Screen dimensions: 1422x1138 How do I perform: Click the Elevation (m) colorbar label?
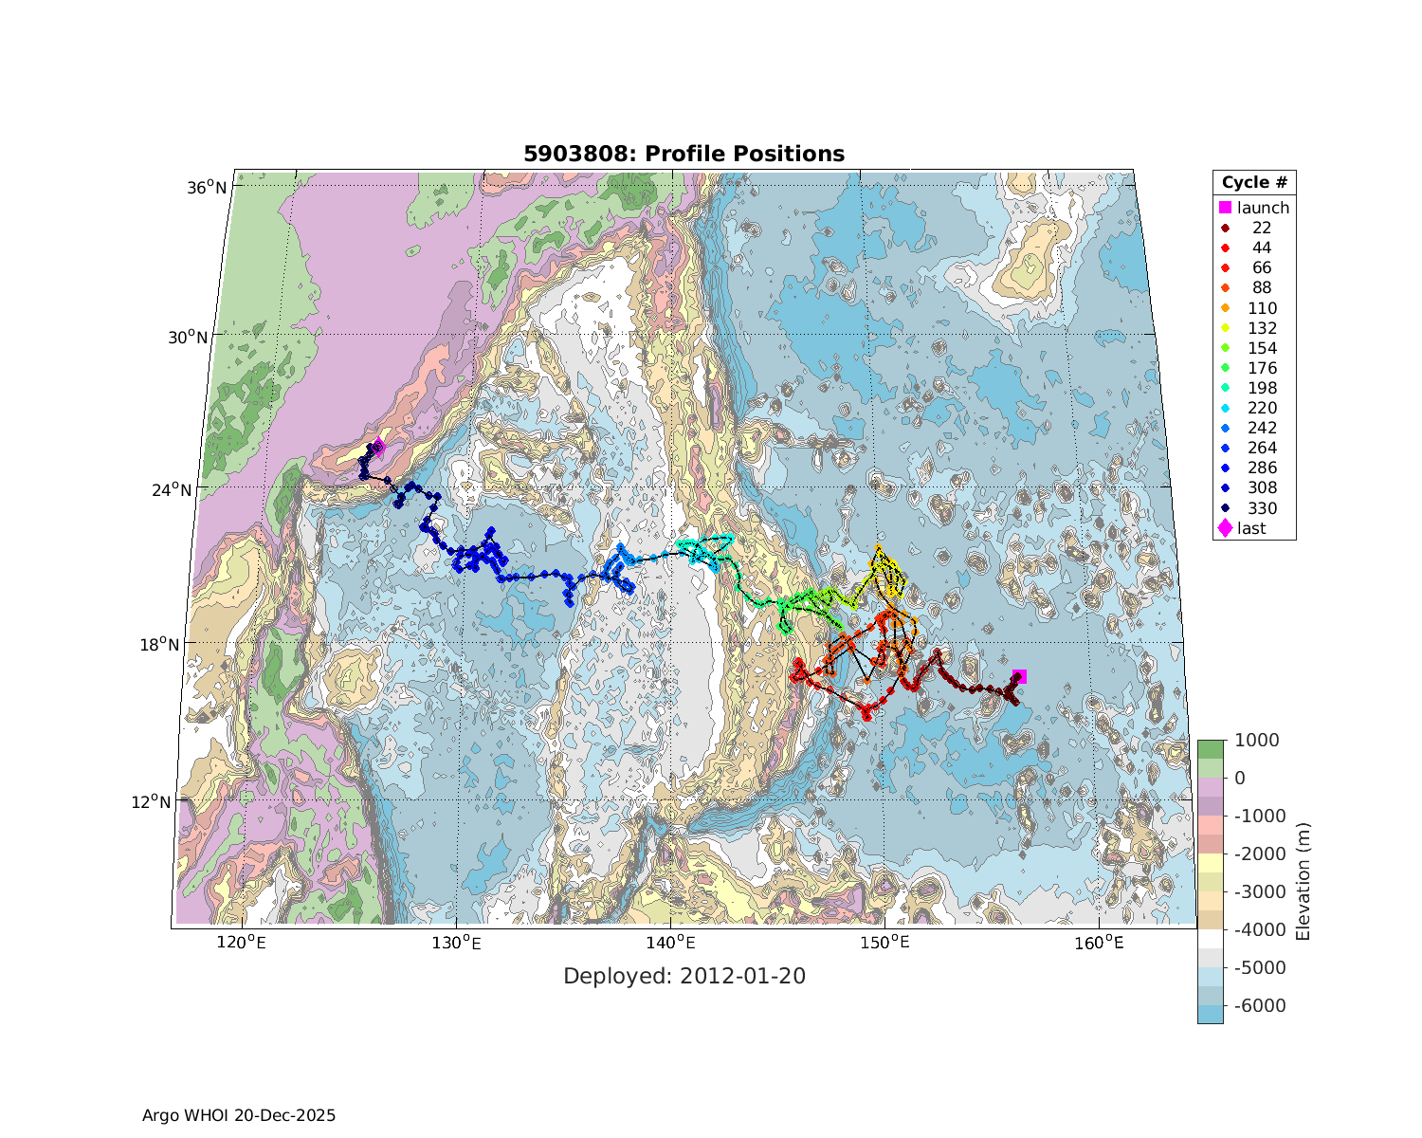pyautogui.click(x=1303, y=881)
